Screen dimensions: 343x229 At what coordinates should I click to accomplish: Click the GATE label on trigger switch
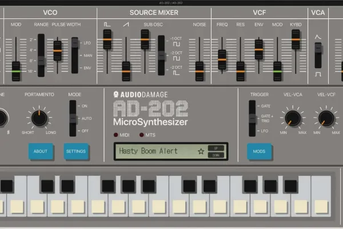(266, 106)
